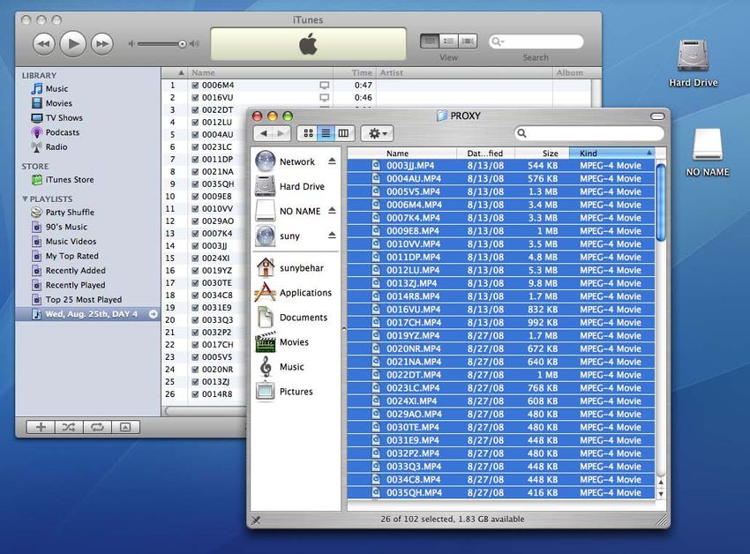Sort Finder list by Kind column
Viewport: 750px width, 554px height.
pos(611,153)
